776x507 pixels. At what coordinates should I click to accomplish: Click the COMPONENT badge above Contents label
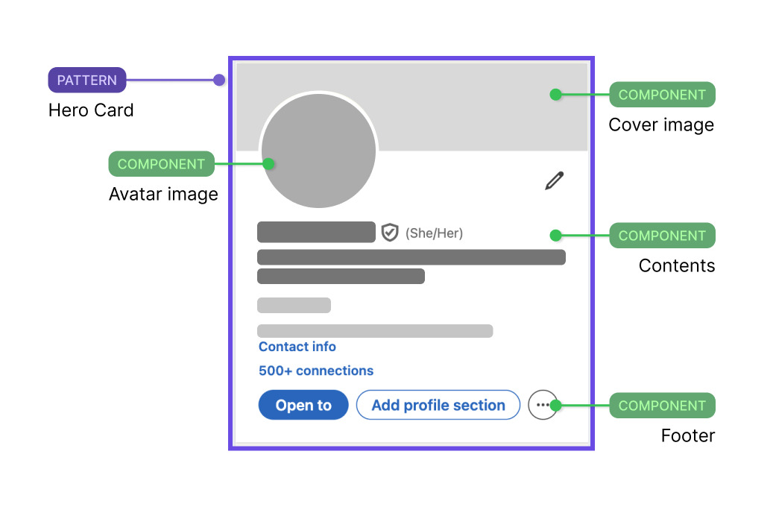[x=662, y=236]
